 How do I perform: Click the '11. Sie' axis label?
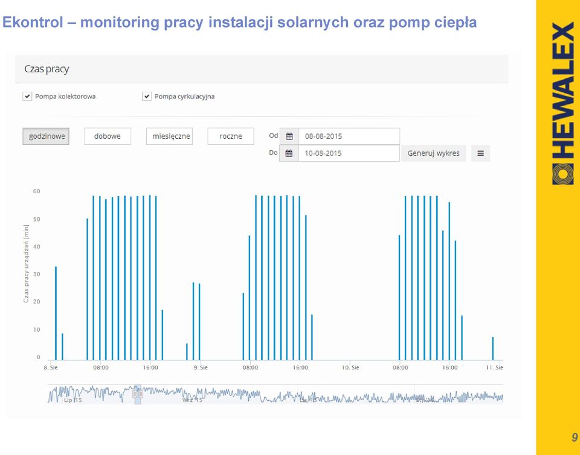click(495, 368)
